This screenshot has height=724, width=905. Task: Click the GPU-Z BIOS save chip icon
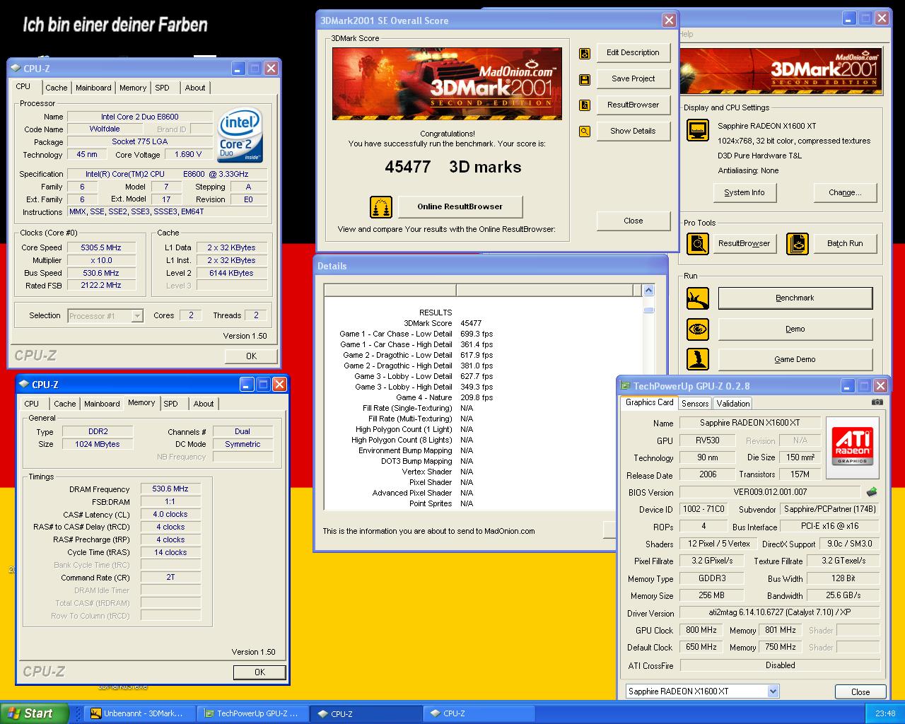pos(872,492)
